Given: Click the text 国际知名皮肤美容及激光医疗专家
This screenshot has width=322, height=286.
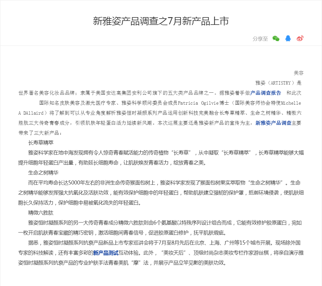Looking at the screenshot, I should tap(77, 103).
